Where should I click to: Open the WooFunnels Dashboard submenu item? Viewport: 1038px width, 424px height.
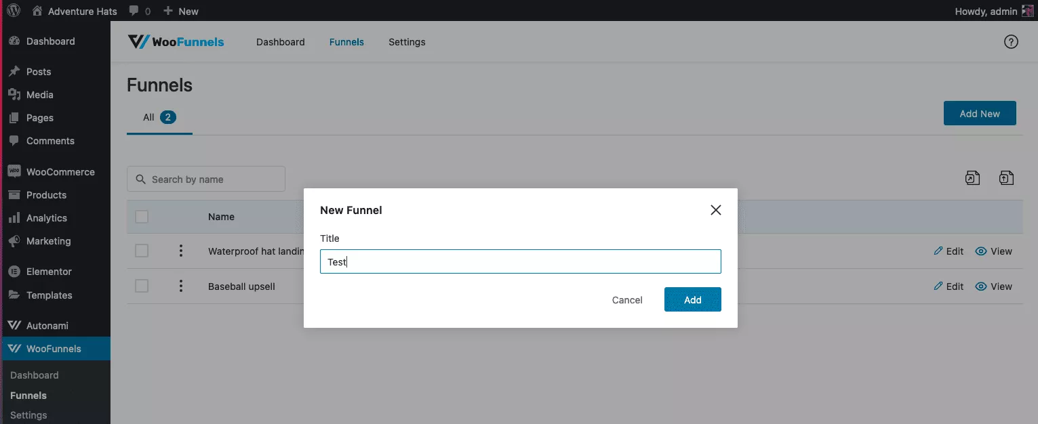pyautogui.click(x=35, y=375)
